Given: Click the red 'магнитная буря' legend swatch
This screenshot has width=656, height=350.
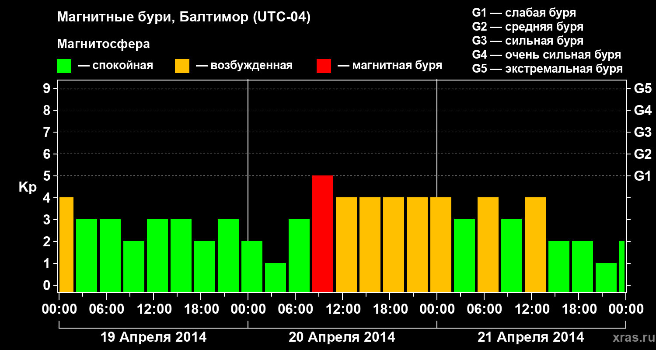Looking at the screenshot, I should [324, 66].
